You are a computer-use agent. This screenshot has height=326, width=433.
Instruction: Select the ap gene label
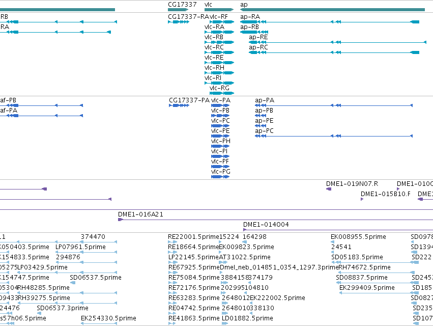pos(244,5)
